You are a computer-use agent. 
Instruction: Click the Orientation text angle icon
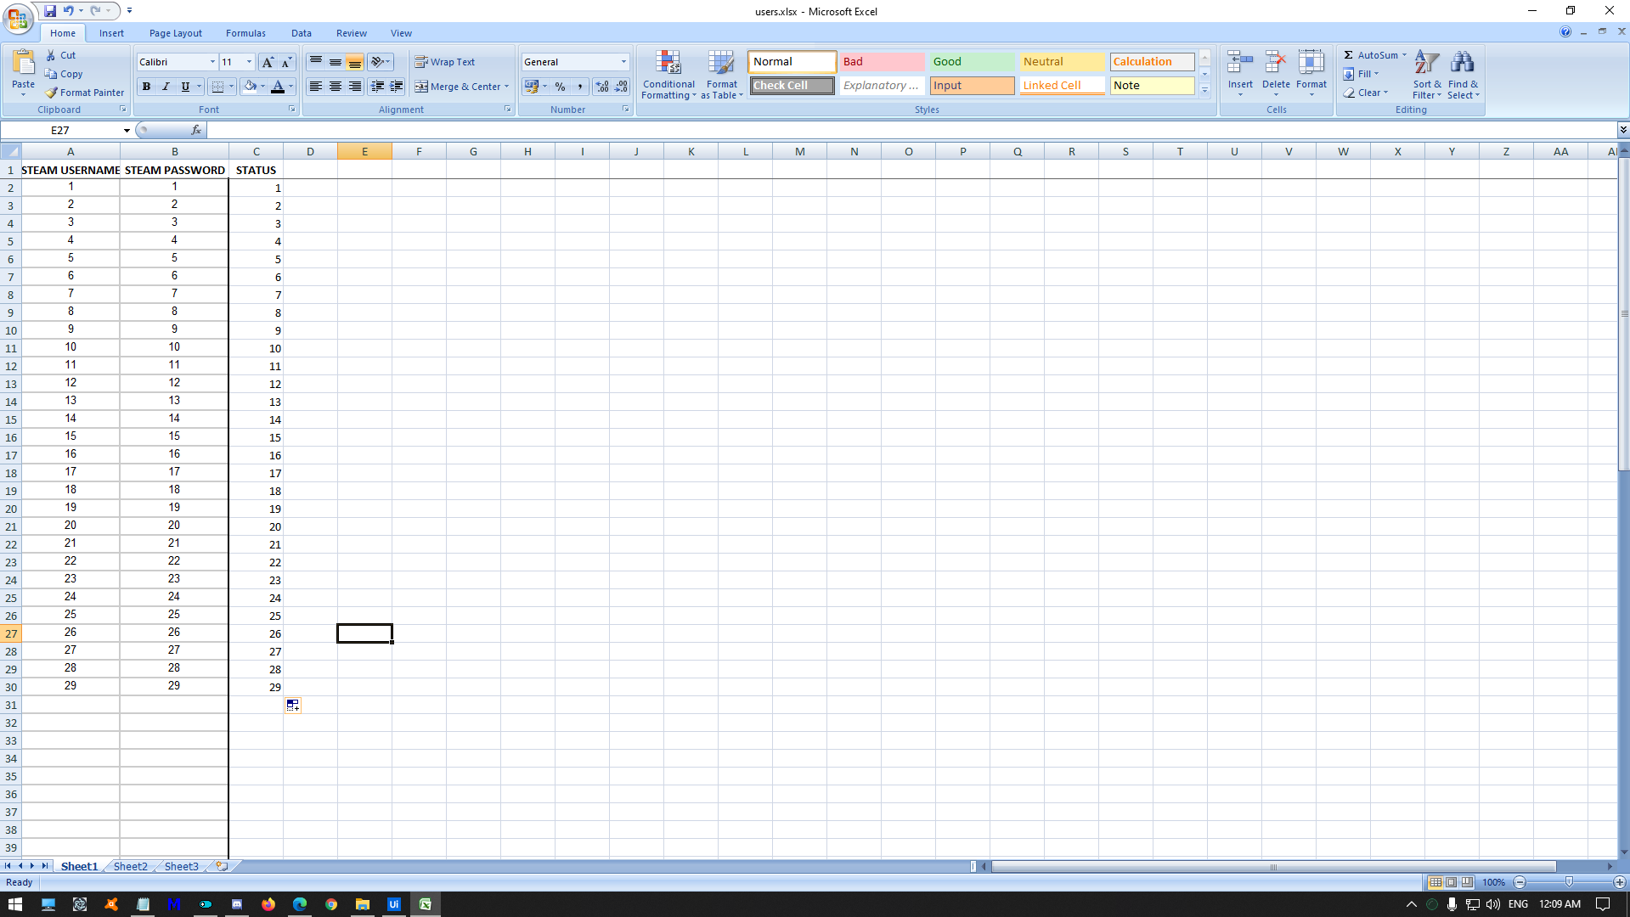(x=379, y=62)
